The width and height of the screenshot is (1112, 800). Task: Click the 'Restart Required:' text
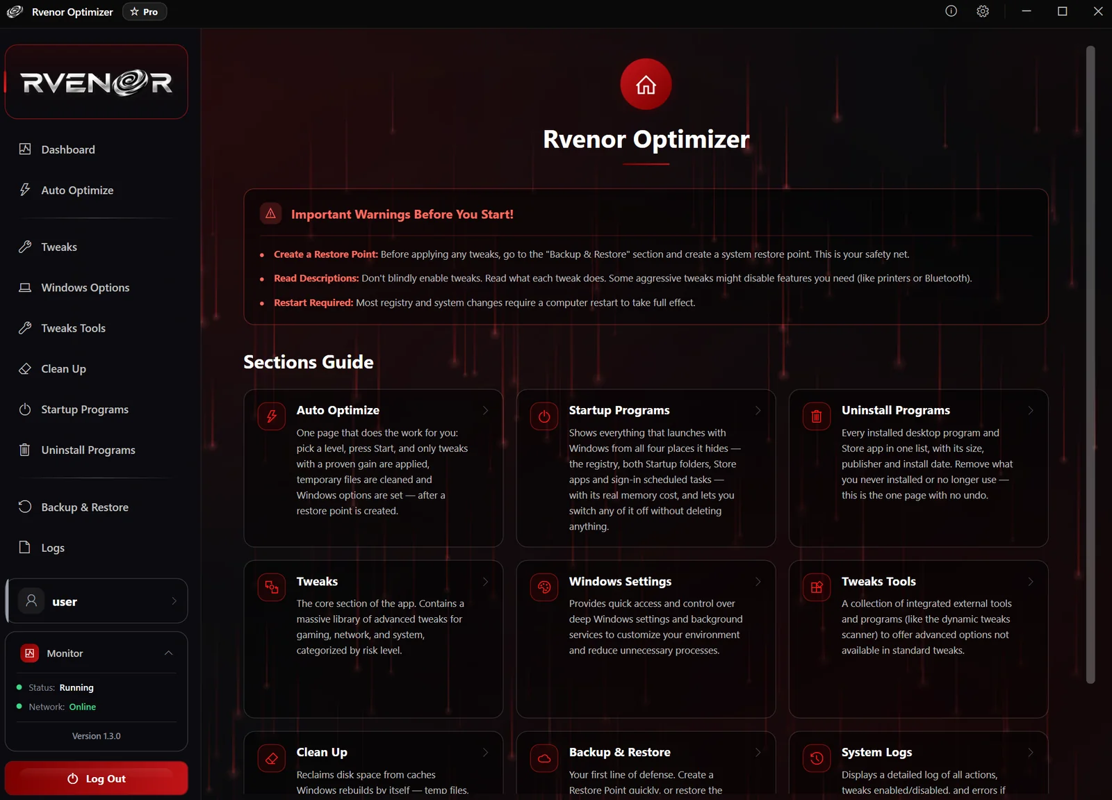313,303
